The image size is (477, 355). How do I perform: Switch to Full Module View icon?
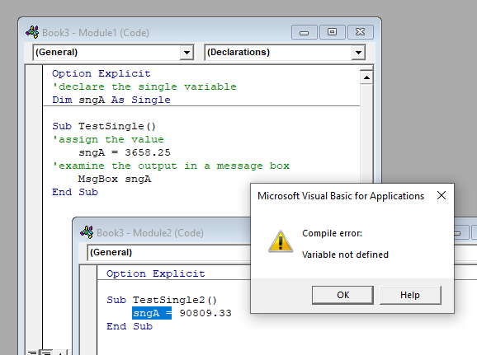46,353
